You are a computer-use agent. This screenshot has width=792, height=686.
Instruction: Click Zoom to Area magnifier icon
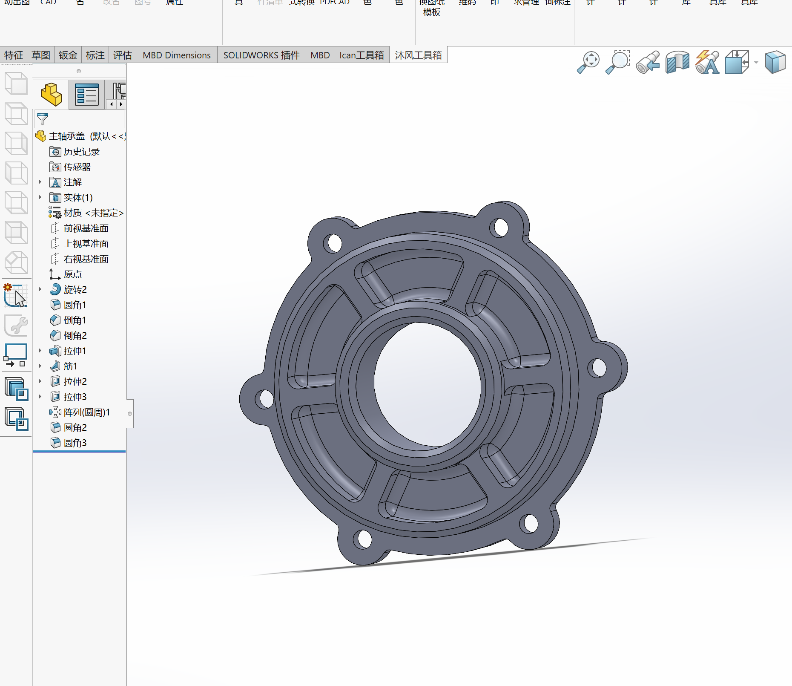pos(618,62)
